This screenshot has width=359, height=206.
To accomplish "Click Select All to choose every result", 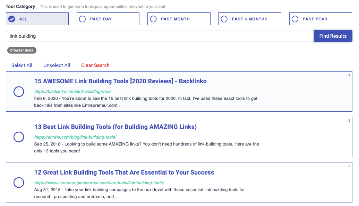I will (22, 65).
